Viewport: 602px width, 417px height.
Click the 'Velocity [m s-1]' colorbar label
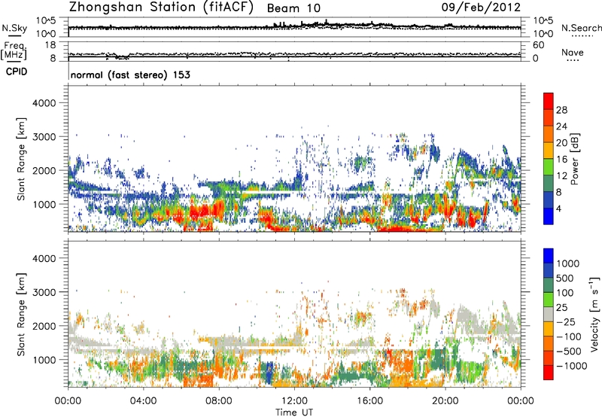[594, 314]
